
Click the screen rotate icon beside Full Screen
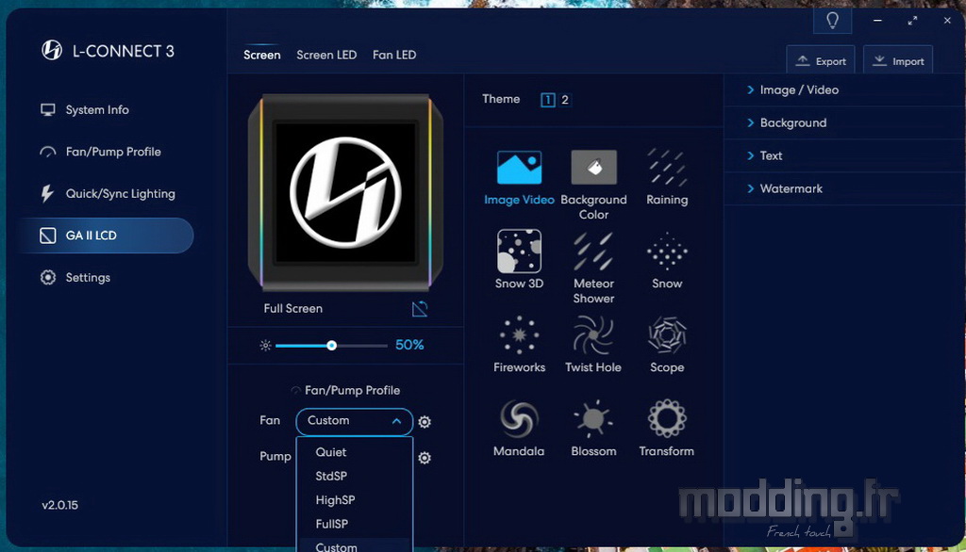pos(420,308)
